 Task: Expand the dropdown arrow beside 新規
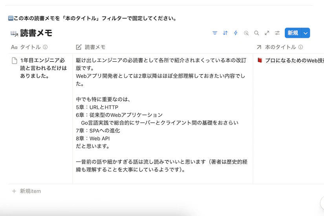[x=306, y=33]
